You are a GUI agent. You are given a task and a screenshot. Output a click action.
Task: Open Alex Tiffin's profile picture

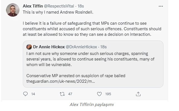click(13, 10)
